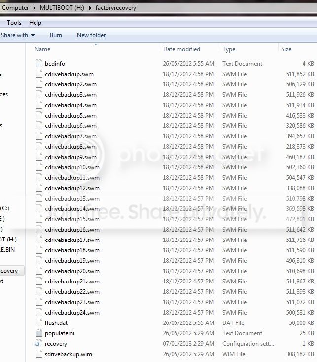Open the Share with dropdown arrow
The image size is (317, 362).
[x=33, y=35]
